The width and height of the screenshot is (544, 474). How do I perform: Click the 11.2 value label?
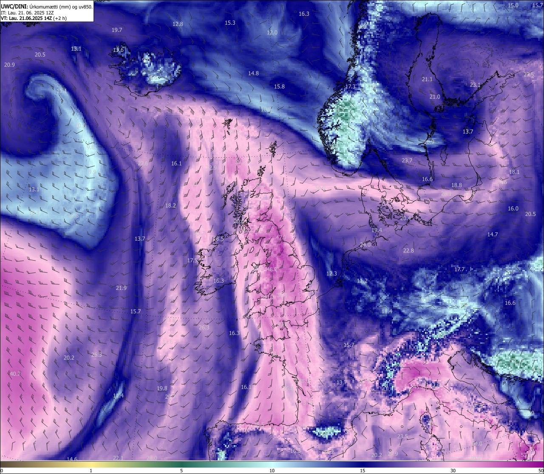click(x=362, y=281)
